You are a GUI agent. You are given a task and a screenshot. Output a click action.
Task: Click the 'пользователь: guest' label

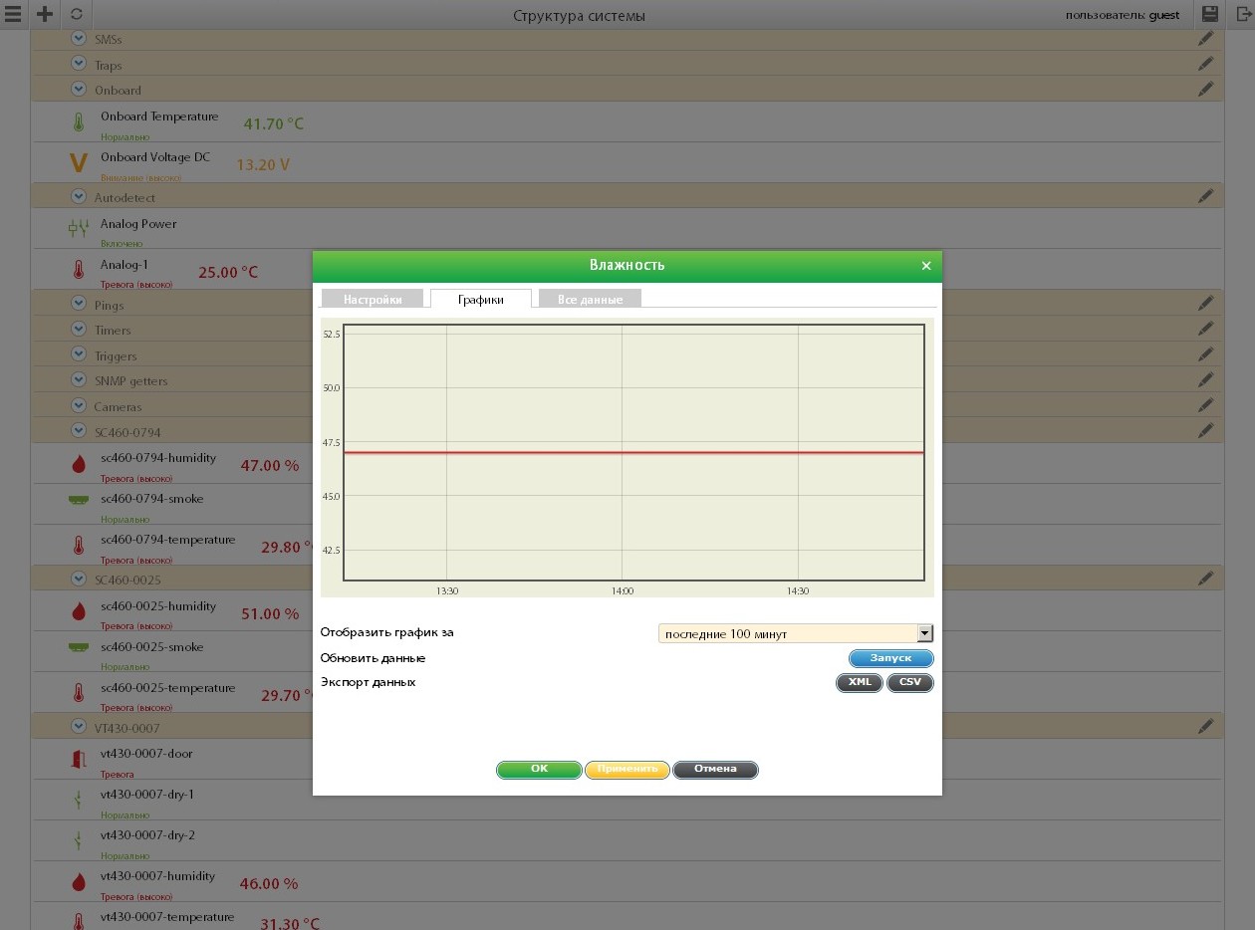coord(1123,15)
